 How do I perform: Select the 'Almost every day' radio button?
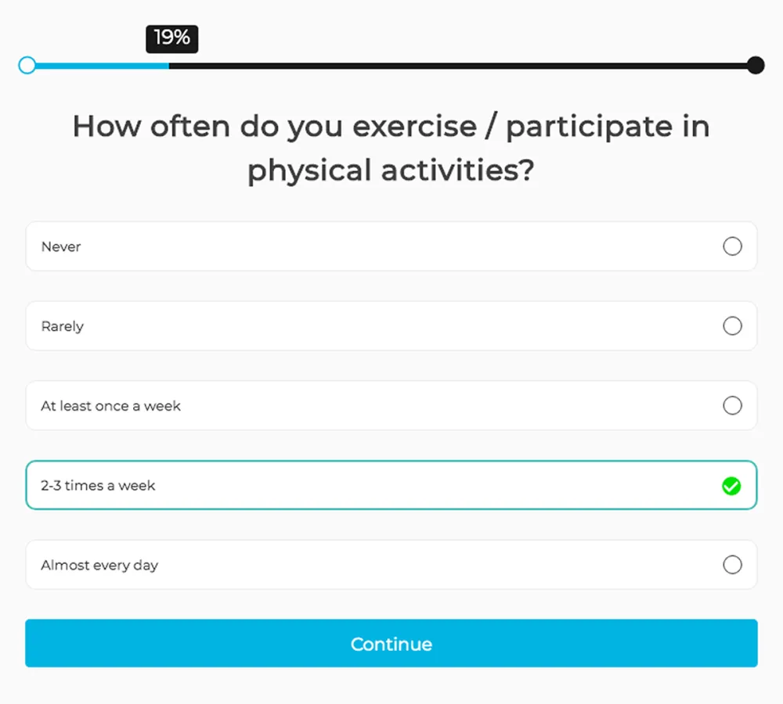tap(733, 565)
